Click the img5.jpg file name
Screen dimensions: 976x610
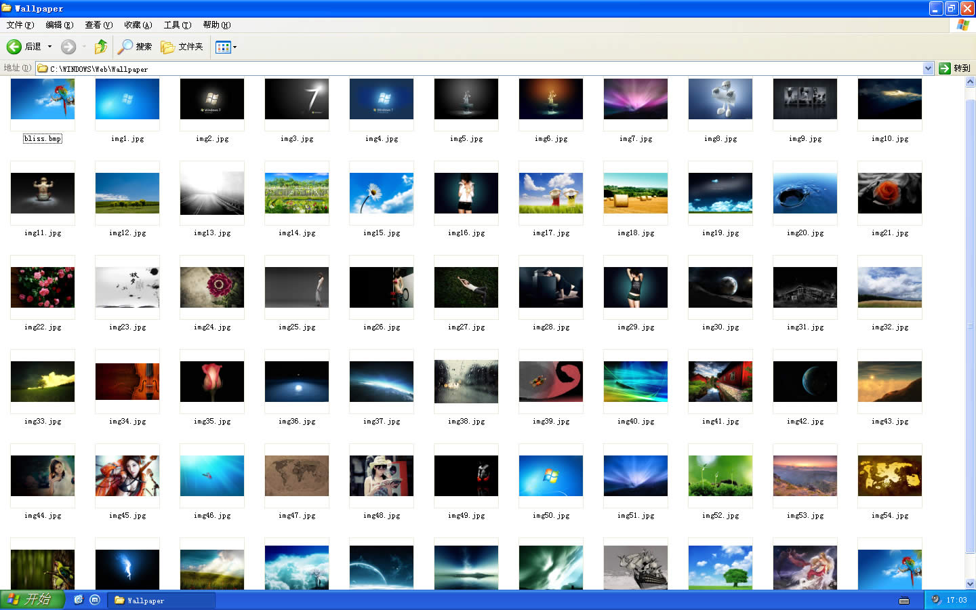click(466, 139)
